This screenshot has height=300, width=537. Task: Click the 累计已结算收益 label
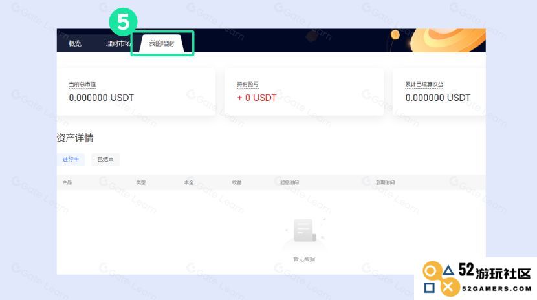point(424,85)
